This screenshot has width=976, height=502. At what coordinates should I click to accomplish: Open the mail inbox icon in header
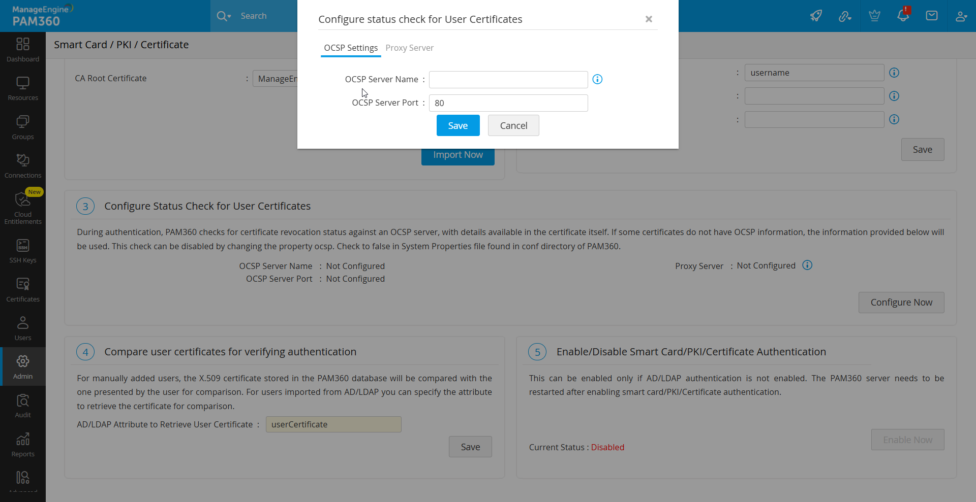(x=932, y=16)
